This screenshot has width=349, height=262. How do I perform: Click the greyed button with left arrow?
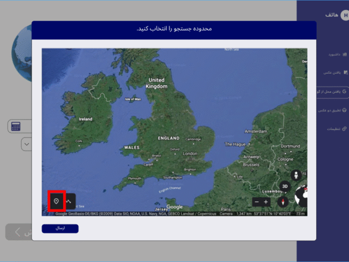pos(18,232)
